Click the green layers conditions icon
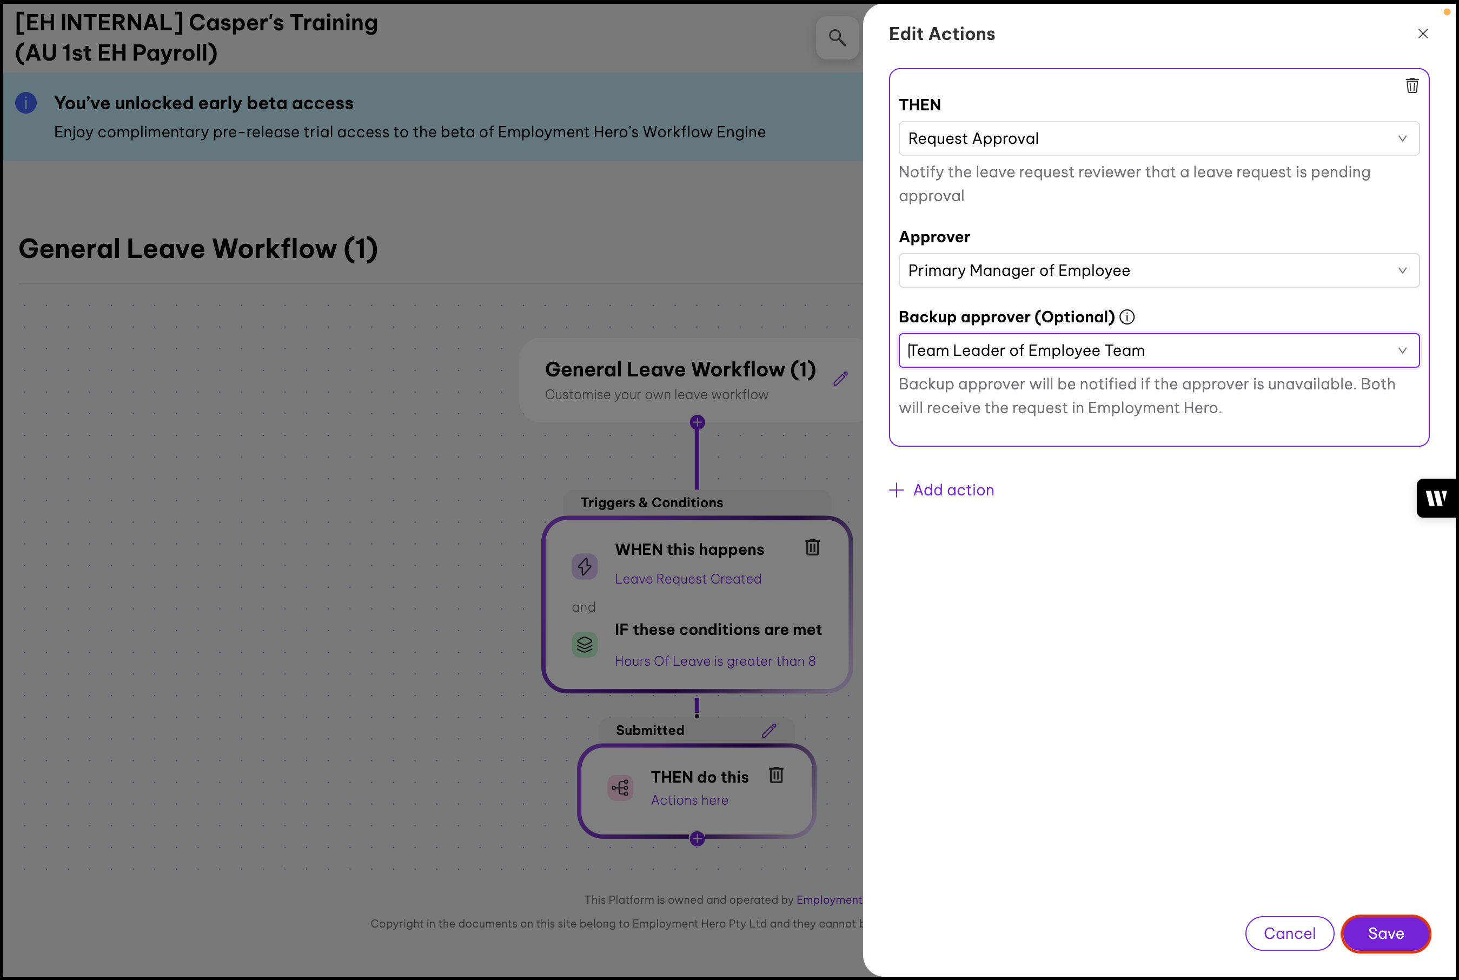Viewport: 1459px width, 980px height. [x=585, y=644]
